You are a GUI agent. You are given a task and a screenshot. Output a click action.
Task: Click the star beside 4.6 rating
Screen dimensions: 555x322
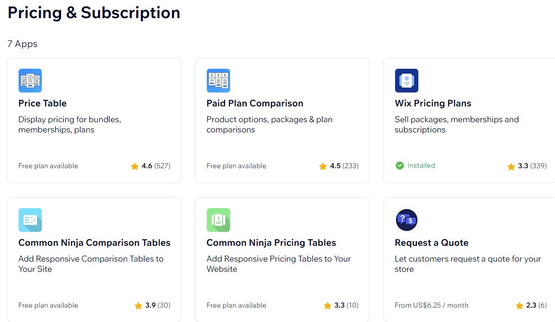[134, 166]
